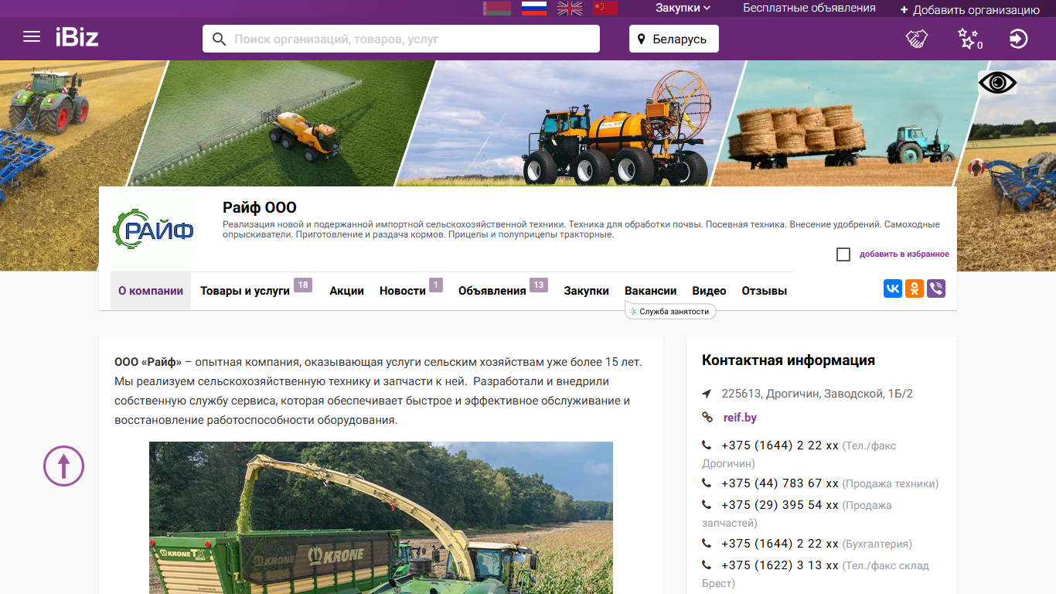Open the Объявления tab
Screen dimensions: 1056x594
click(x=492, y=291)
